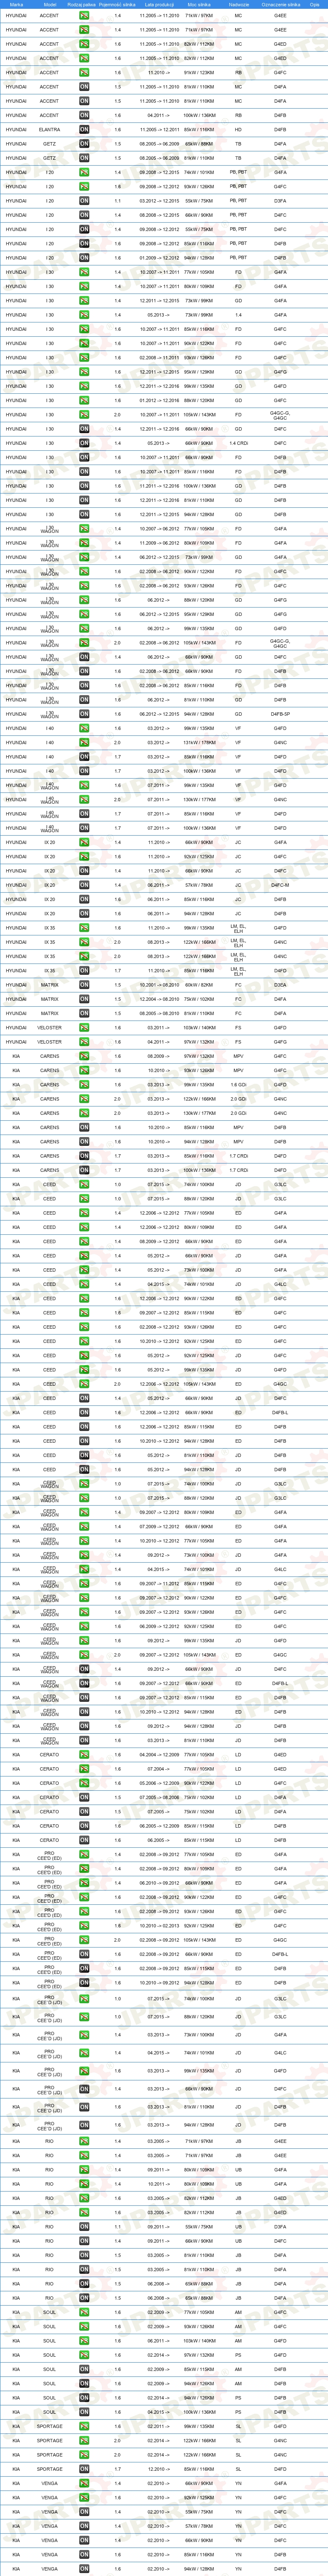
Task: Click the fuel icon in the MATRIX D3EA row
Action: coord(84,985)
